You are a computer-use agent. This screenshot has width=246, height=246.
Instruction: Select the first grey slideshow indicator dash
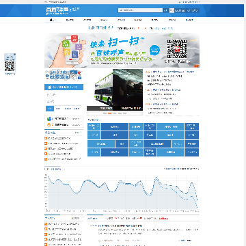click(105, 113)
